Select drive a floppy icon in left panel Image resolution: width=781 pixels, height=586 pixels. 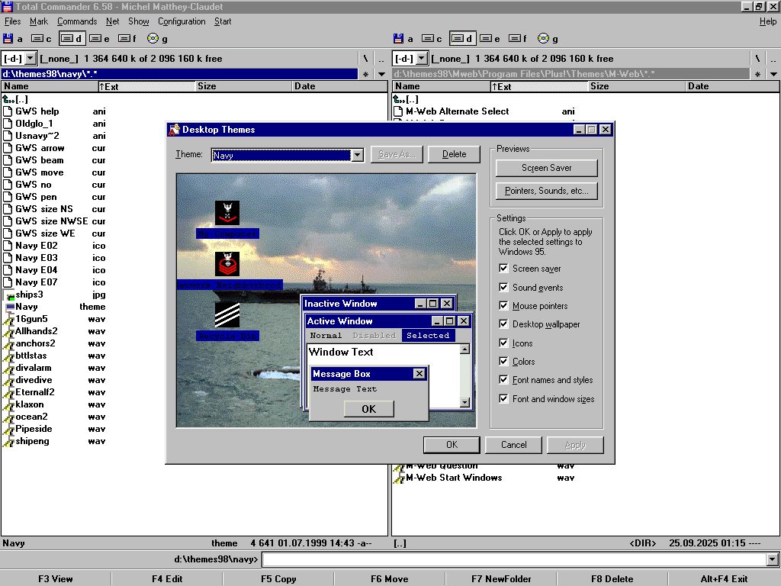click(8, 39)
